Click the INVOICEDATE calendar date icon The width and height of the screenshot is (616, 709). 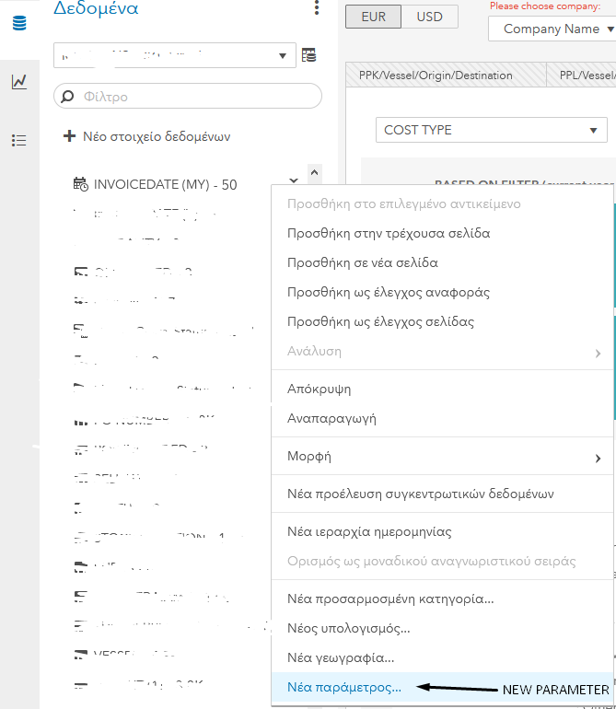point(81,184)
